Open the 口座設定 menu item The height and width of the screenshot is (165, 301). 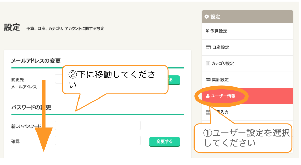(247, 47)
